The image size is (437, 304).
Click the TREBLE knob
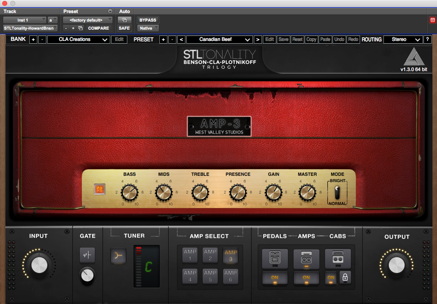click(200, 192)
